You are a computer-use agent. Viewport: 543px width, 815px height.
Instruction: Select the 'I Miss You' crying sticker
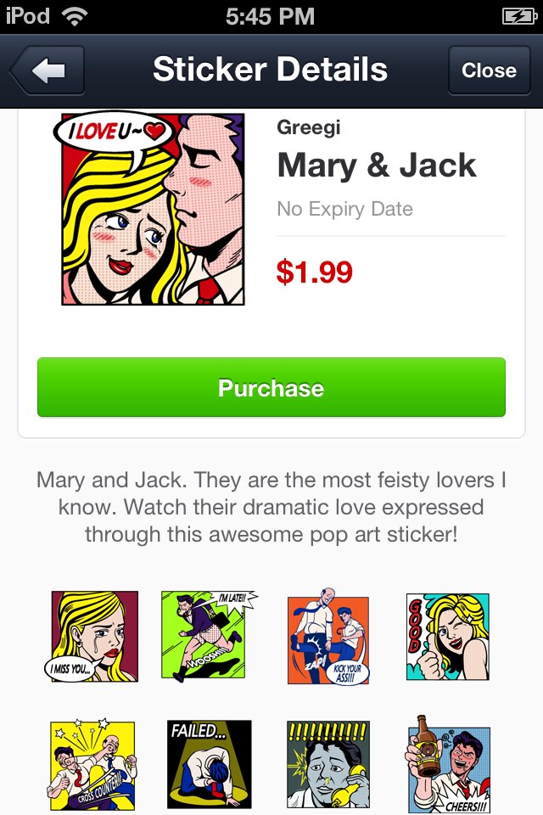[x=92, y=636]
